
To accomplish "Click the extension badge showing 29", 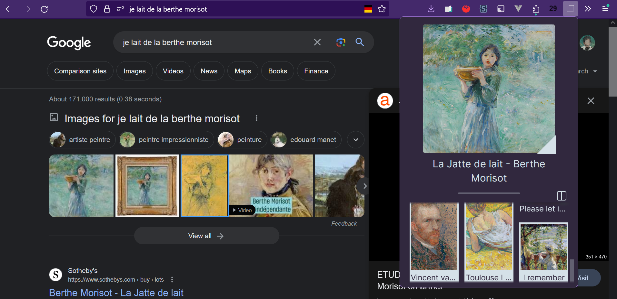I will click(x=553, y=9).
